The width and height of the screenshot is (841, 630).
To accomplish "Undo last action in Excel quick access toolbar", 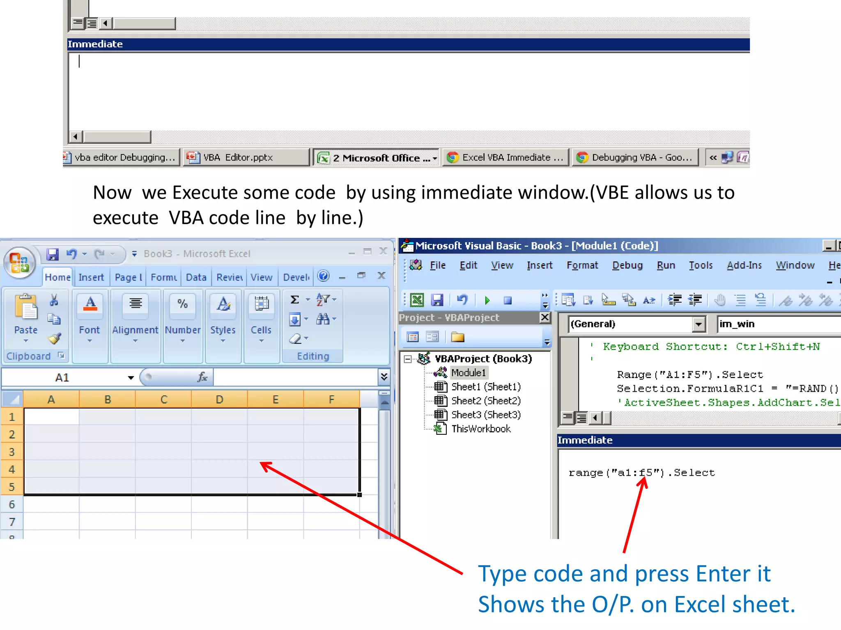I will [71, 254].
